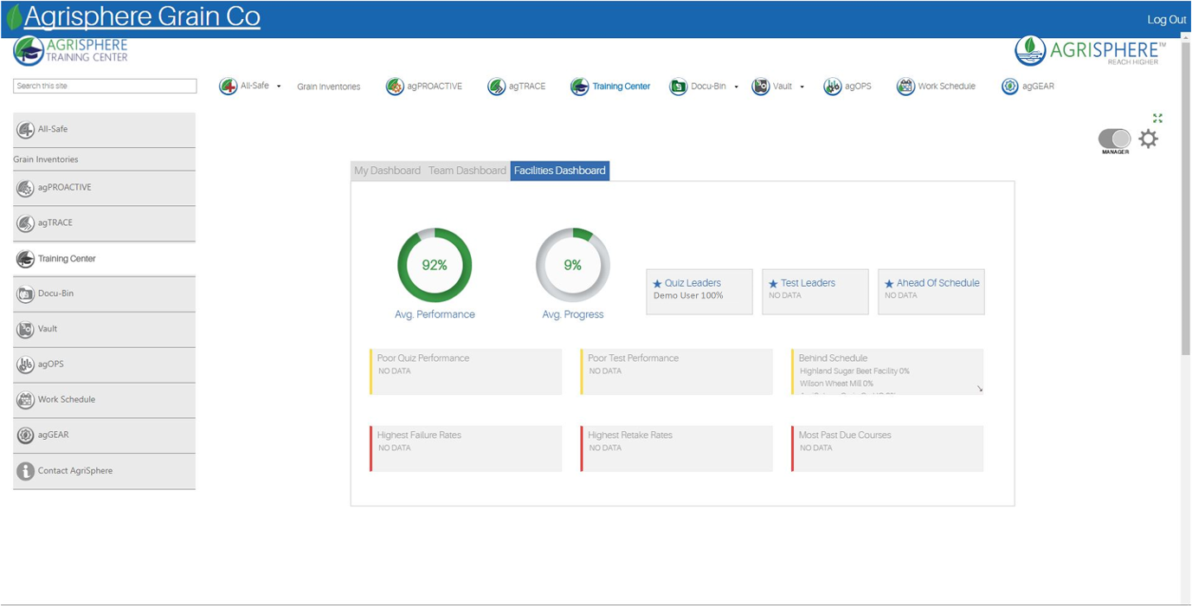1192x606 pixels.
Task: Open the Quiz Leaders link
Action: click(693, 283)
